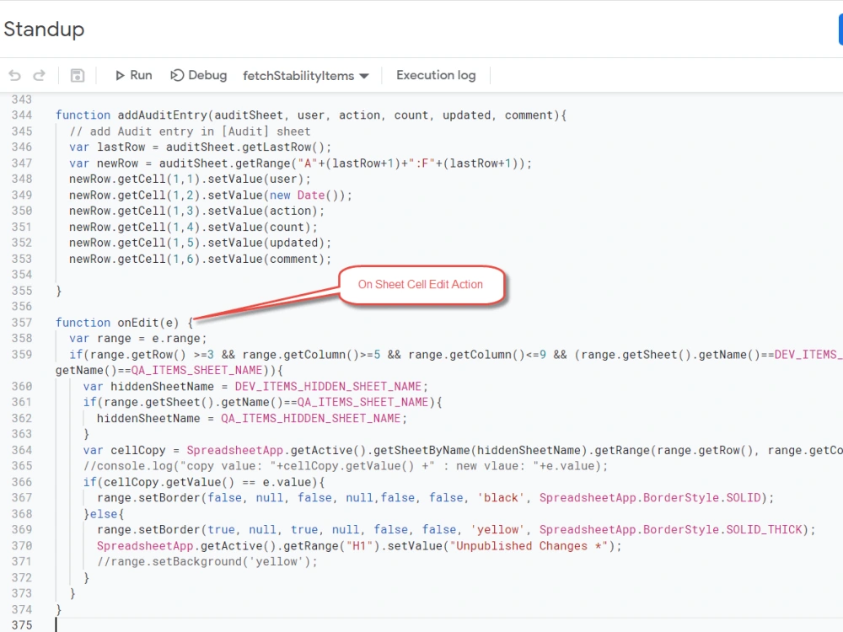Click line number 357 in the gutter

[x=22, y=323]
